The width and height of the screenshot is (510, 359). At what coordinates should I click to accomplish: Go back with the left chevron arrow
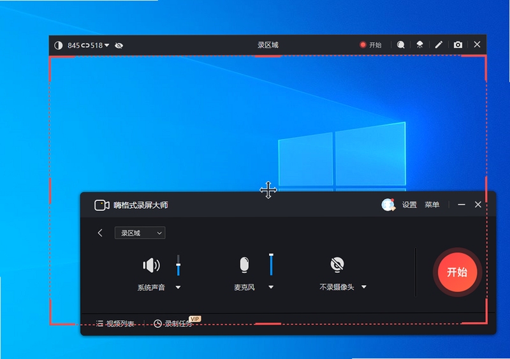[x=100, y=233]
